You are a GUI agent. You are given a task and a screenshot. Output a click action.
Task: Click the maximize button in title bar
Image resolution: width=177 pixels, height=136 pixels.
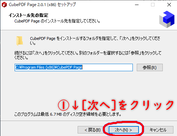point(153,5)
